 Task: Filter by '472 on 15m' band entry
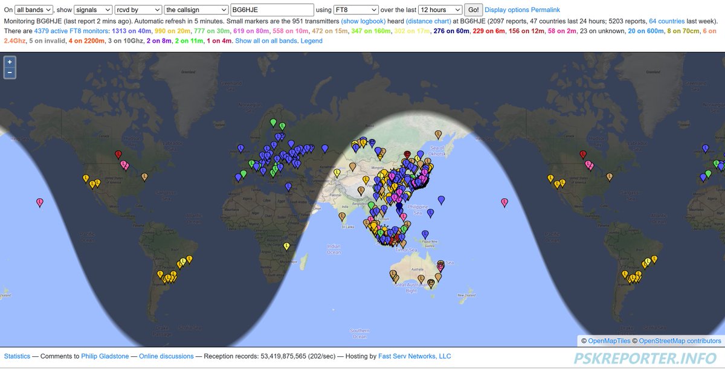coord(329,31)
